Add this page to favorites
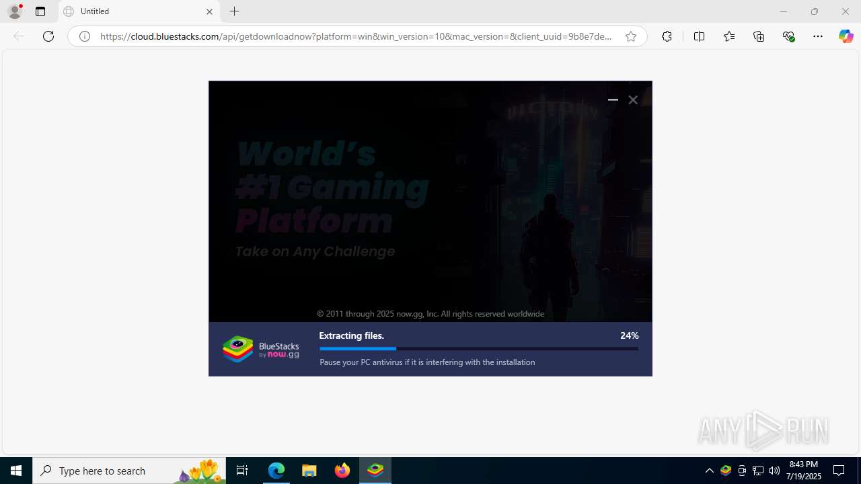Viewport: 861px width, 484px height. (631, 36)
